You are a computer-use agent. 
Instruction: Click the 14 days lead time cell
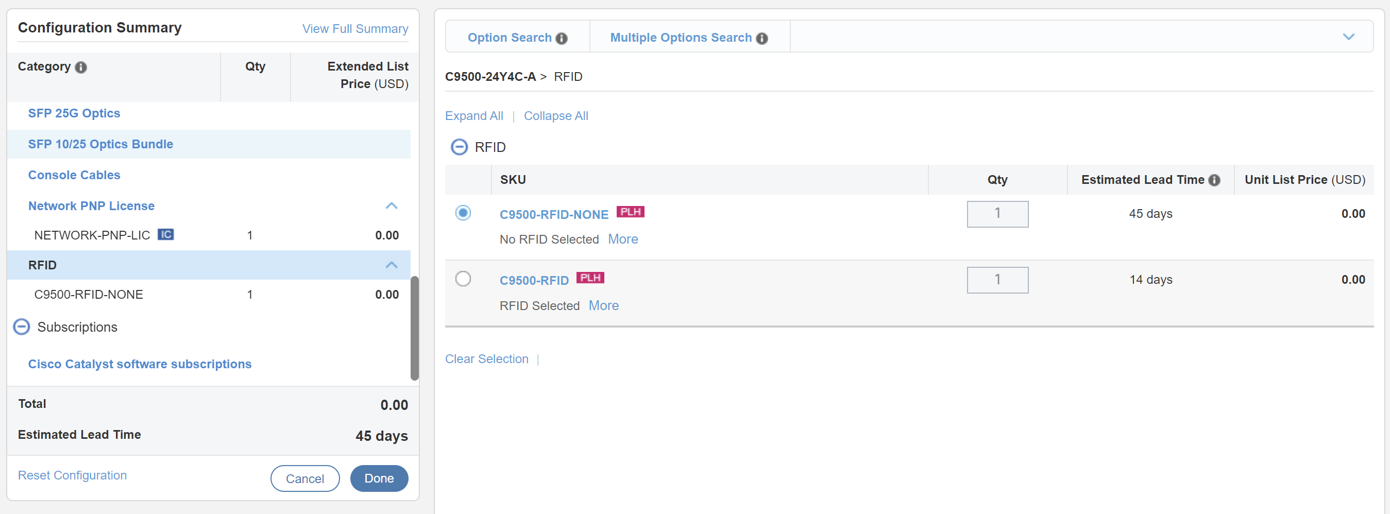[x=1150, y=280]
